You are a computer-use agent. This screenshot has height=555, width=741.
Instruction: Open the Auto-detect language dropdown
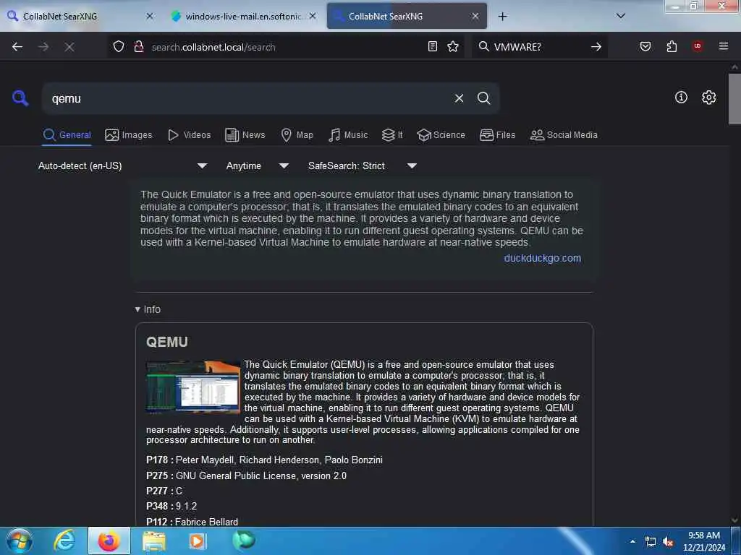tap(122, 165)
